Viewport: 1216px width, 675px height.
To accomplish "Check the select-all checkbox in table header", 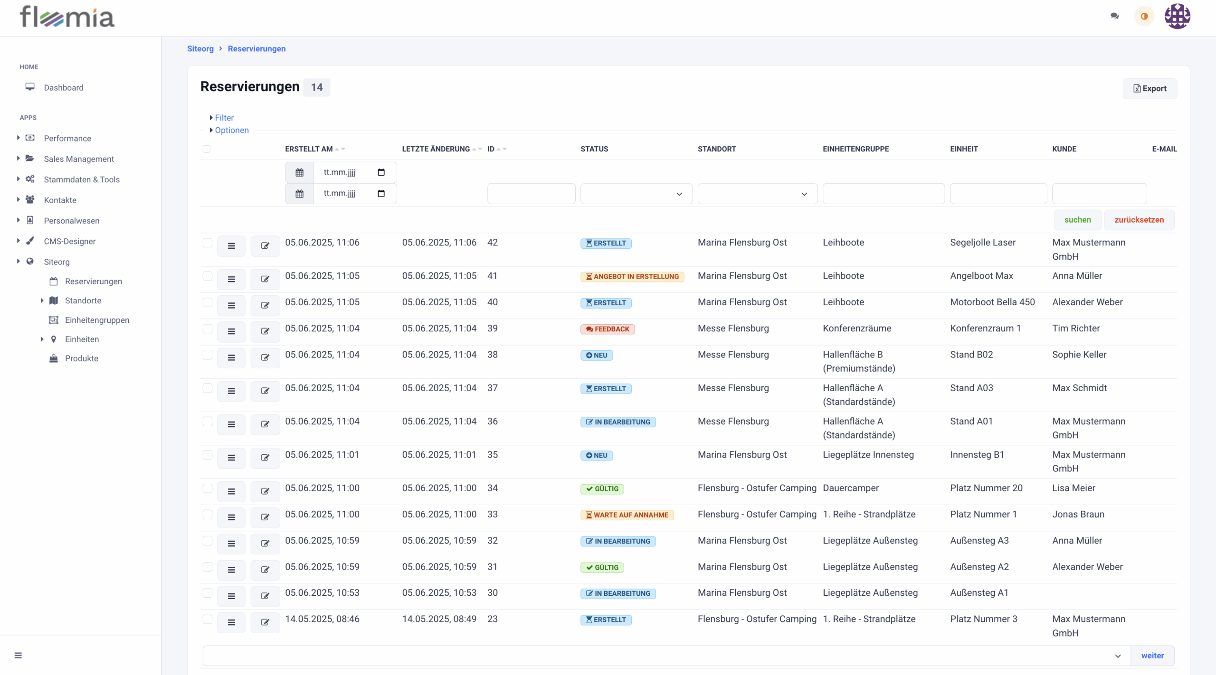I will [x=207, y=149].
